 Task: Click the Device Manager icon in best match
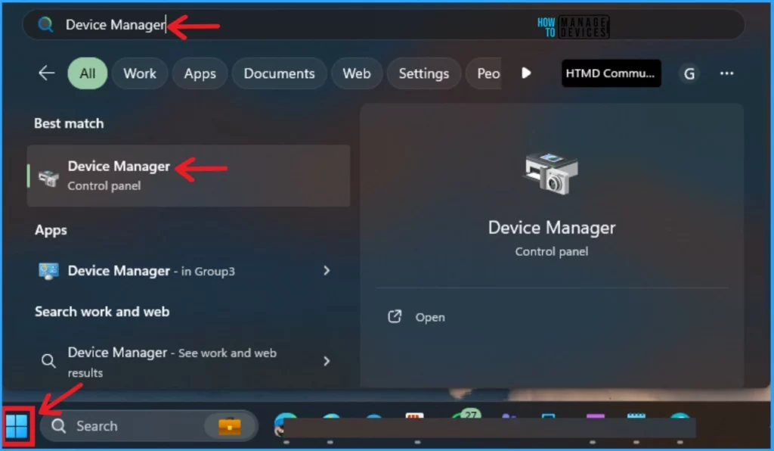48,177
